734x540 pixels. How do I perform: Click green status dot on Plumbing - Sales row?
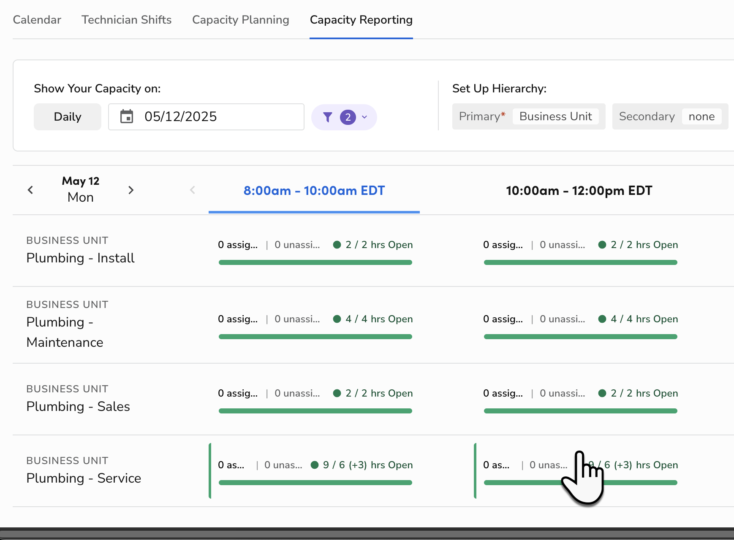pyautogui.click(x=337, y=393)
